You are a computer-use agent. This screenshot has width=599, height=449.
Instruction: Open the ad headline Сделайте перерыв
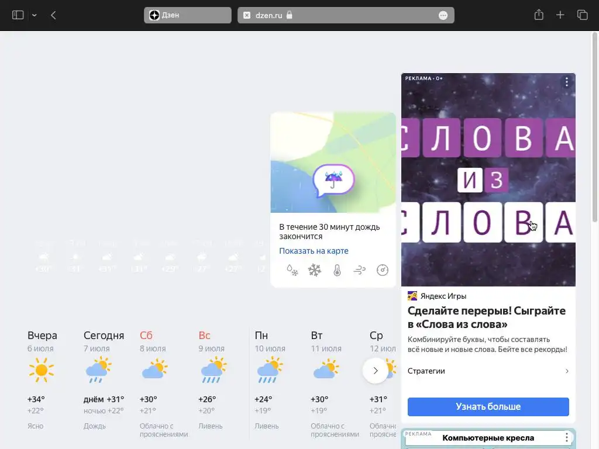487,317
